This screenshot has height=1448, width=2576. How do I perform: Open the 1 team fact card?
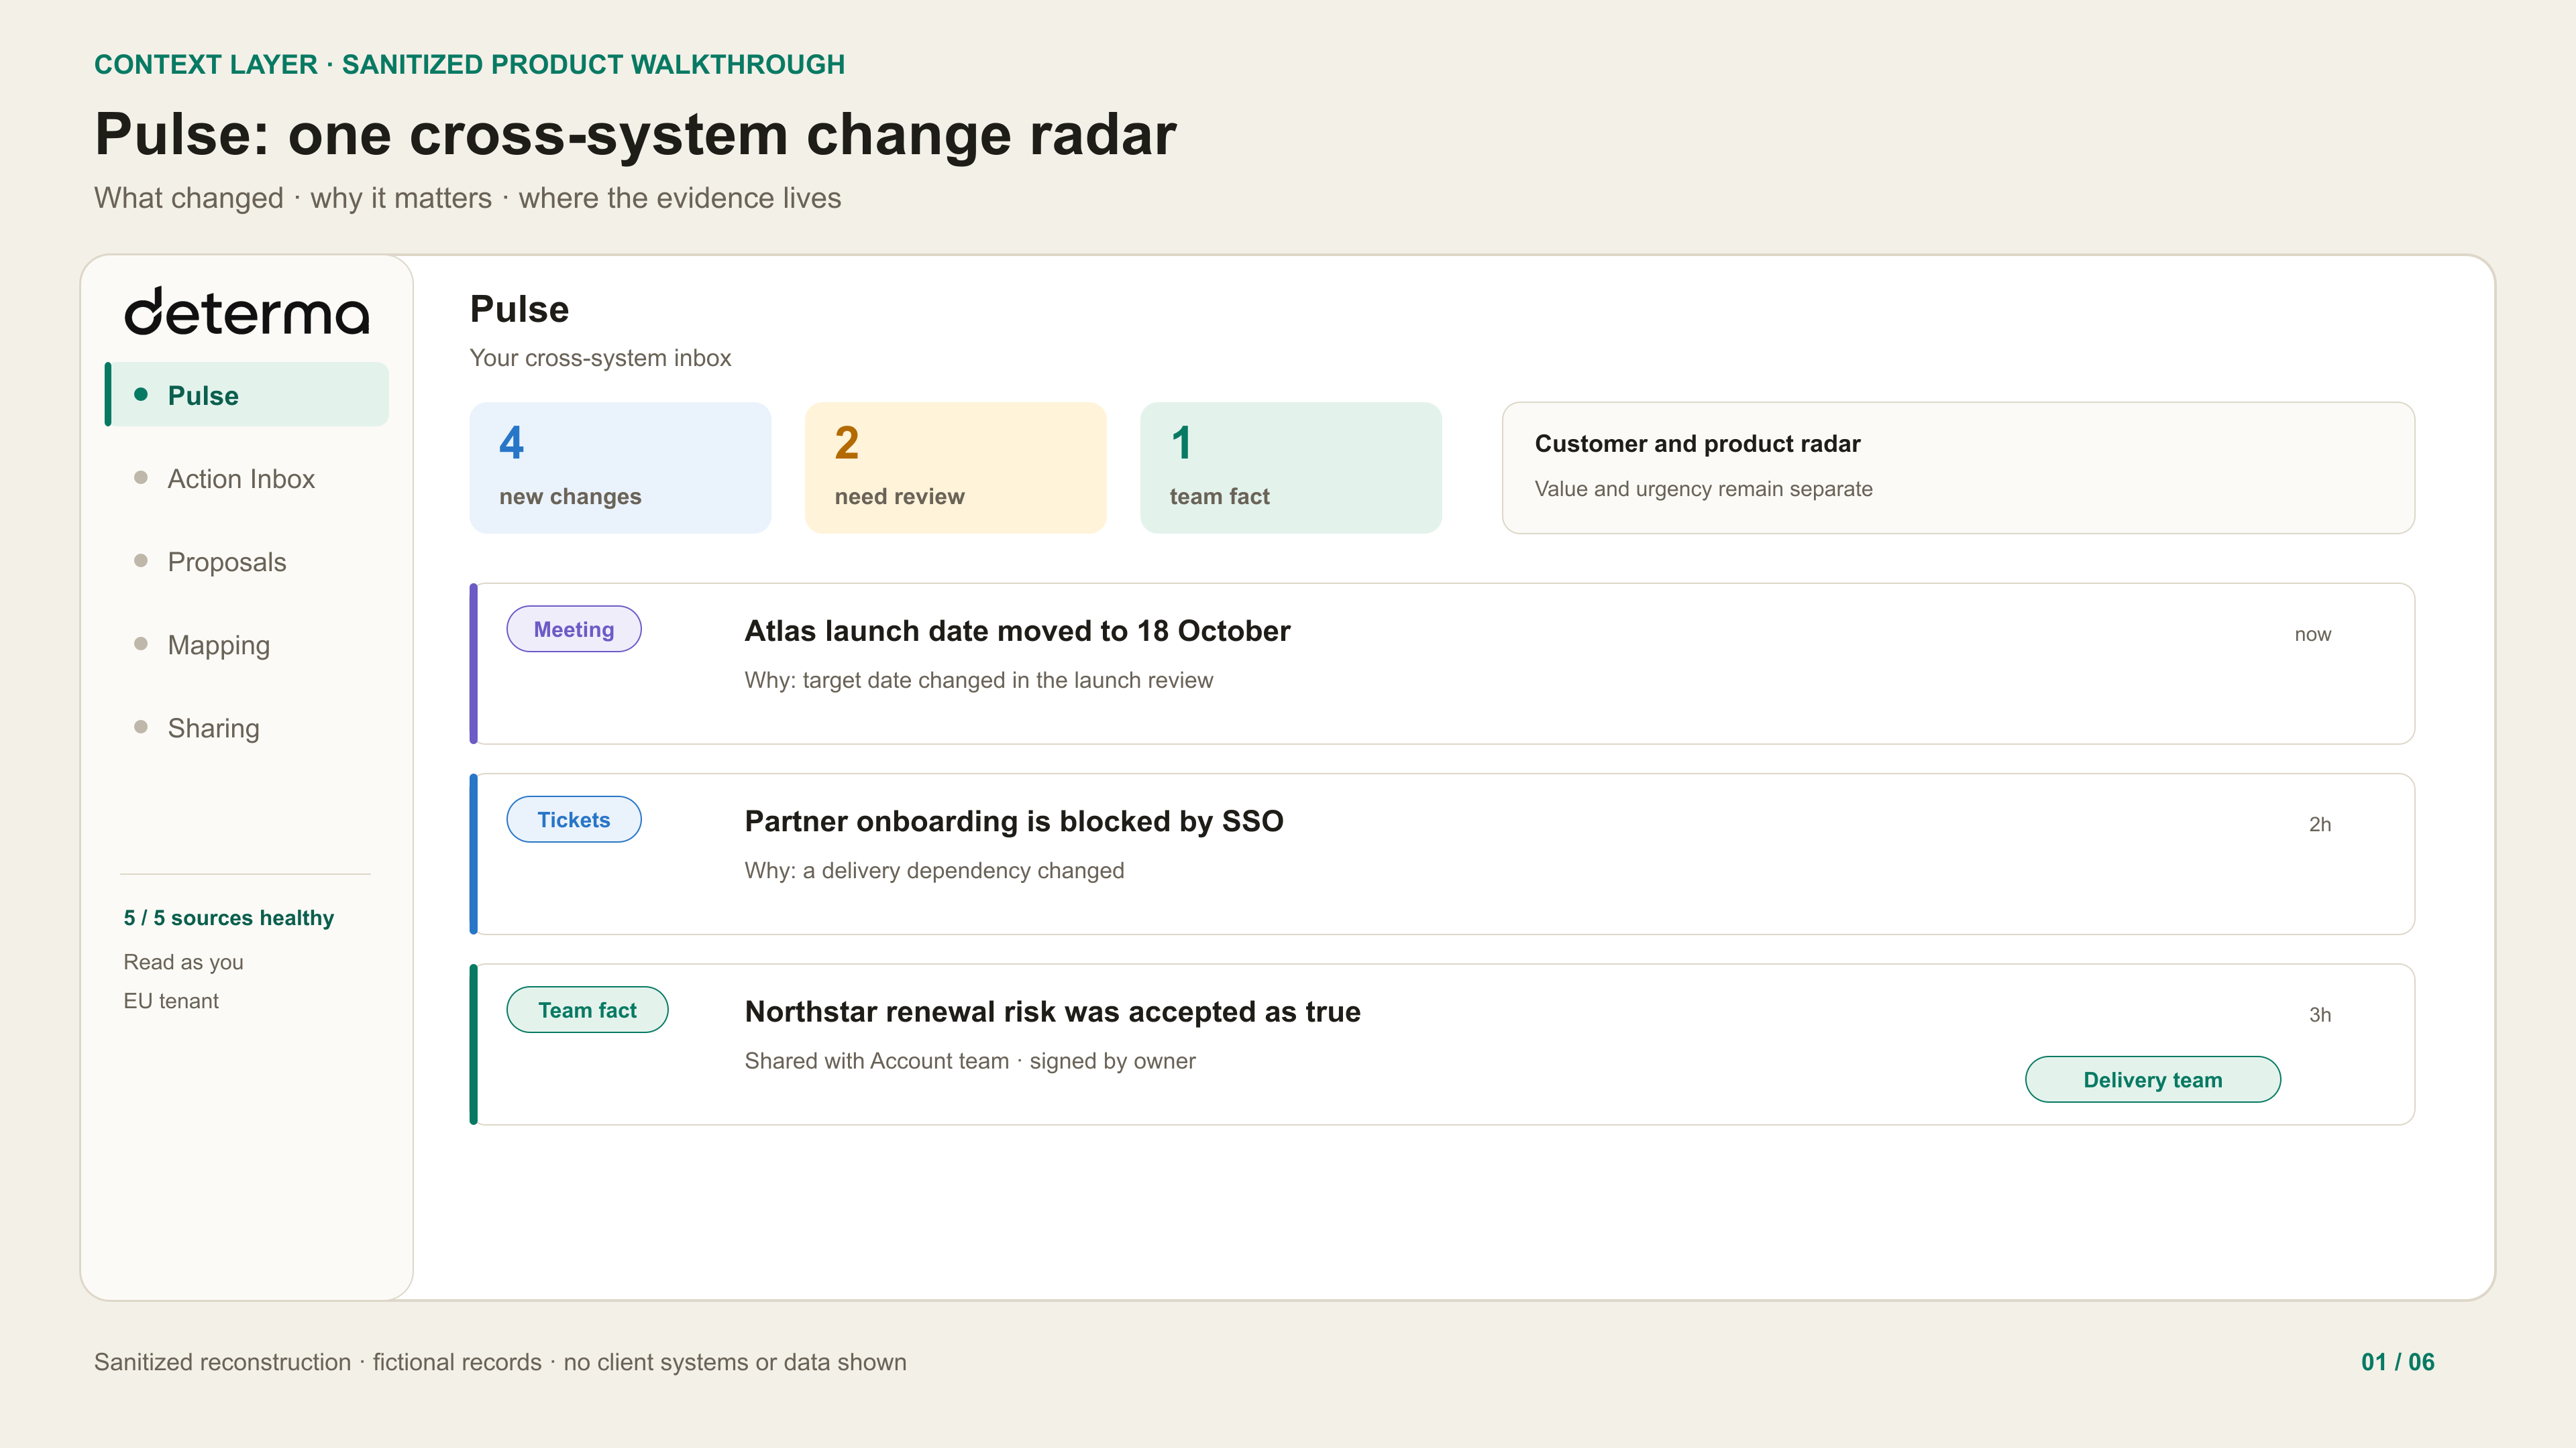tap(1290, 468)
